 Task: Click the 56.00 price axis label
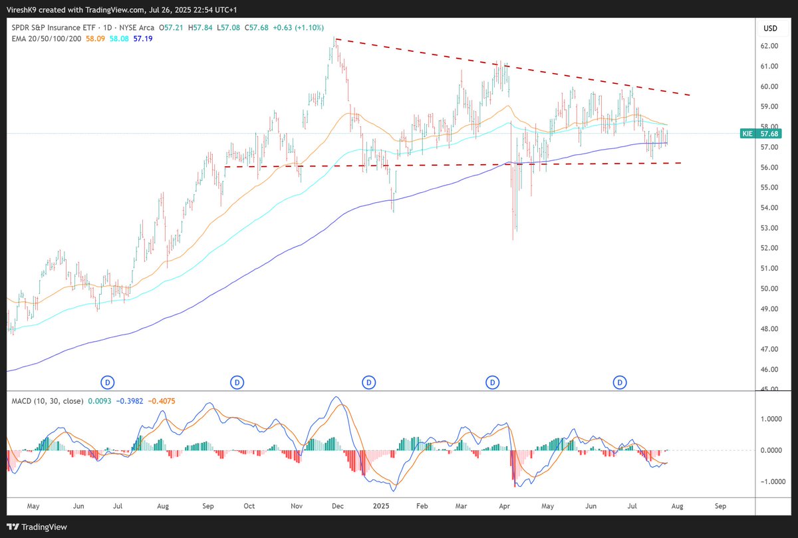769,168
